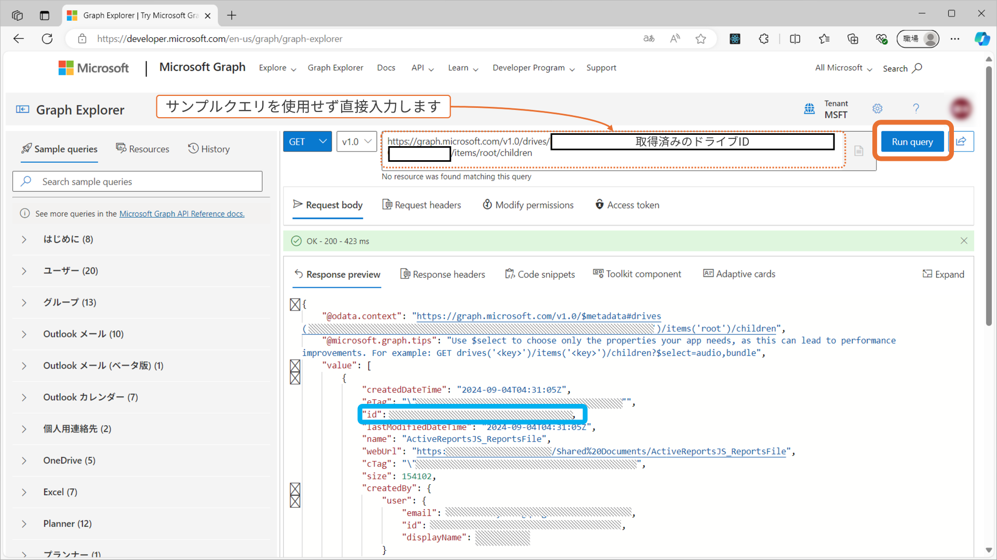Screen dimensions: 997x560
Task: Open the Developer Program dropdown
Action: [534, 68]
